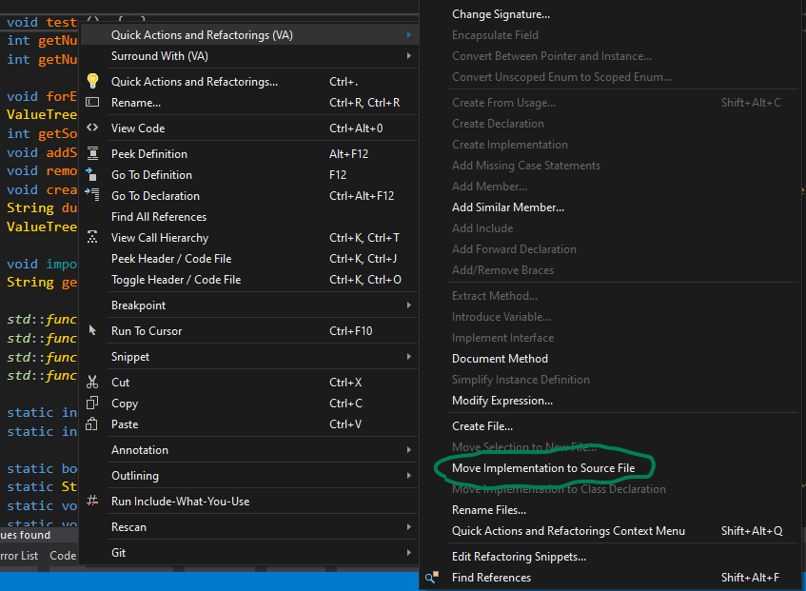
Task: Choose Run Include-What-You-Use
Action: pyautogui.click(x=181, y=502)
